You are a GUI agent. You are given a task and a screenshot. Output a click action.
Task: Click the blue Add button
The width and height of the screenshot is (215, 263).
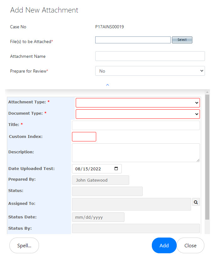pos(164,245)
